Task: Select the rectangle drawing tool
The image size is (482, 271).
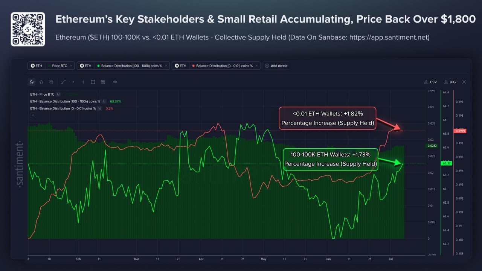Action: (x=93, y=82)
